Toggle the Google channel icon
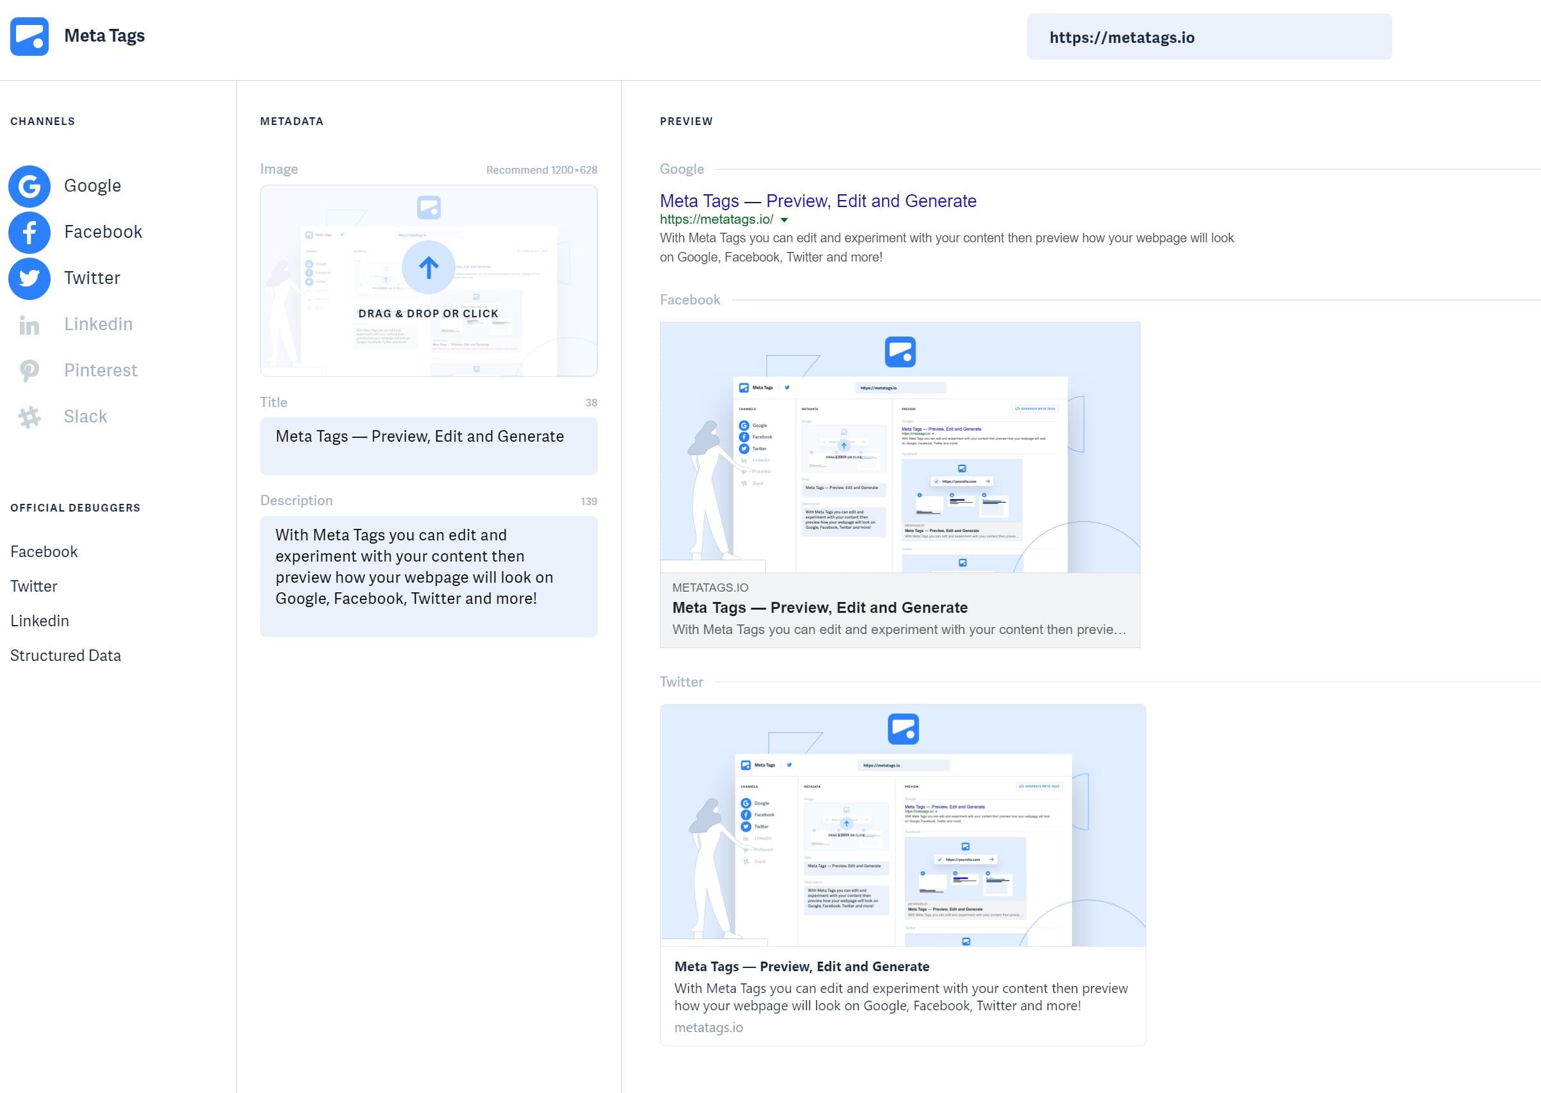Screen dimensions: 1541x1093 pyautogui.click(x=29, y=186)
